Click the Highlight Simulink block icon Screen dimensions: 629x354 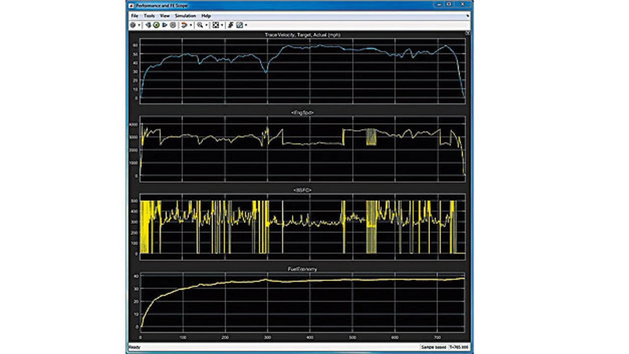[x=184, y=25]
